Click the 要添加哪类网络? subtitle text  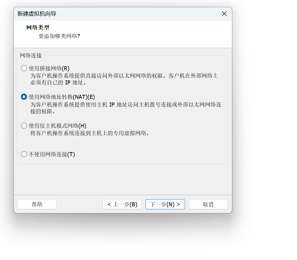[59, 36]
